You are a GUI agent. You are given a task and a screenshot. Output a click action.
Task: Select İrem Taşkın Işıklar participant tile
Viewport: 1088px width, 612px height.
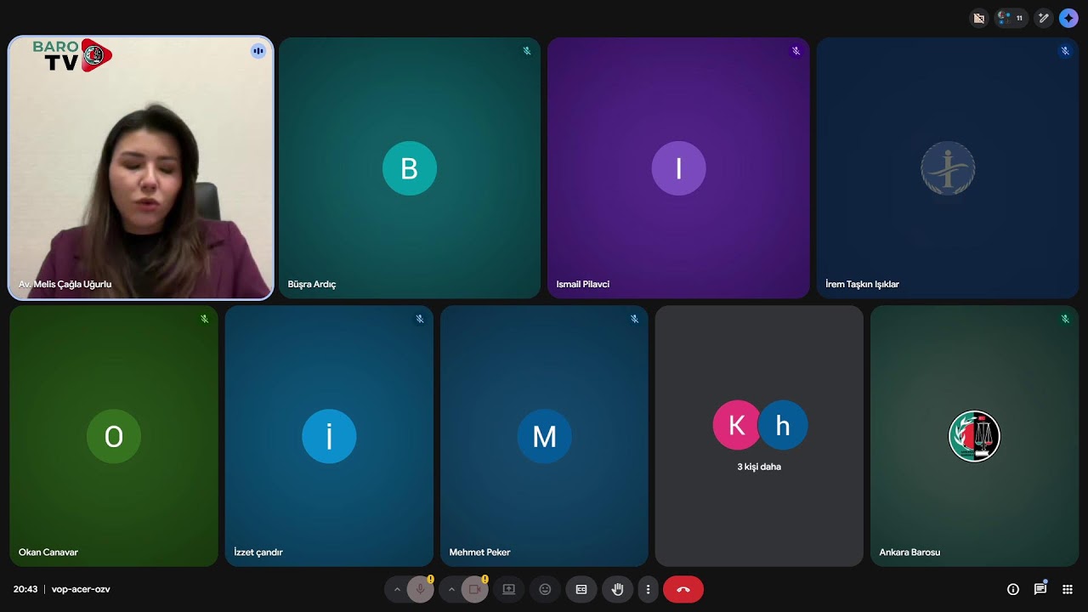coord(948,167)
